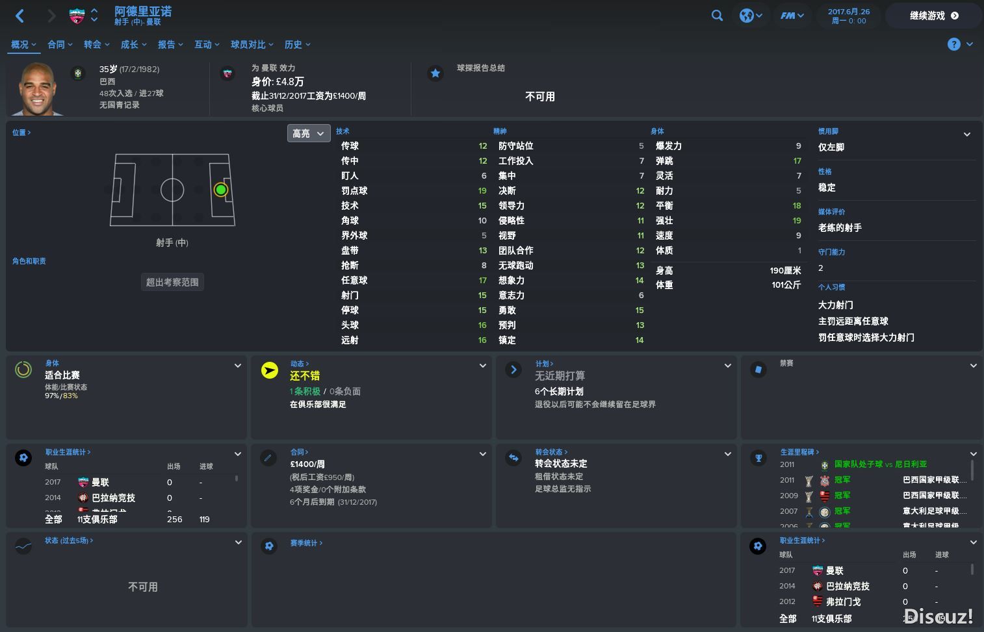Select the striker position dot on pitch
The width and height of the screenshot is (984, 632).
click(221, 190)
